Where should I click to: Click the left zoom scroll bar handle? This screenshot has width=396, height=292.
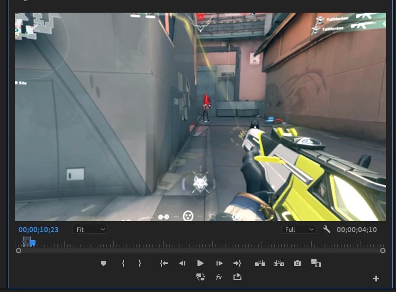(x=19, y=251)
